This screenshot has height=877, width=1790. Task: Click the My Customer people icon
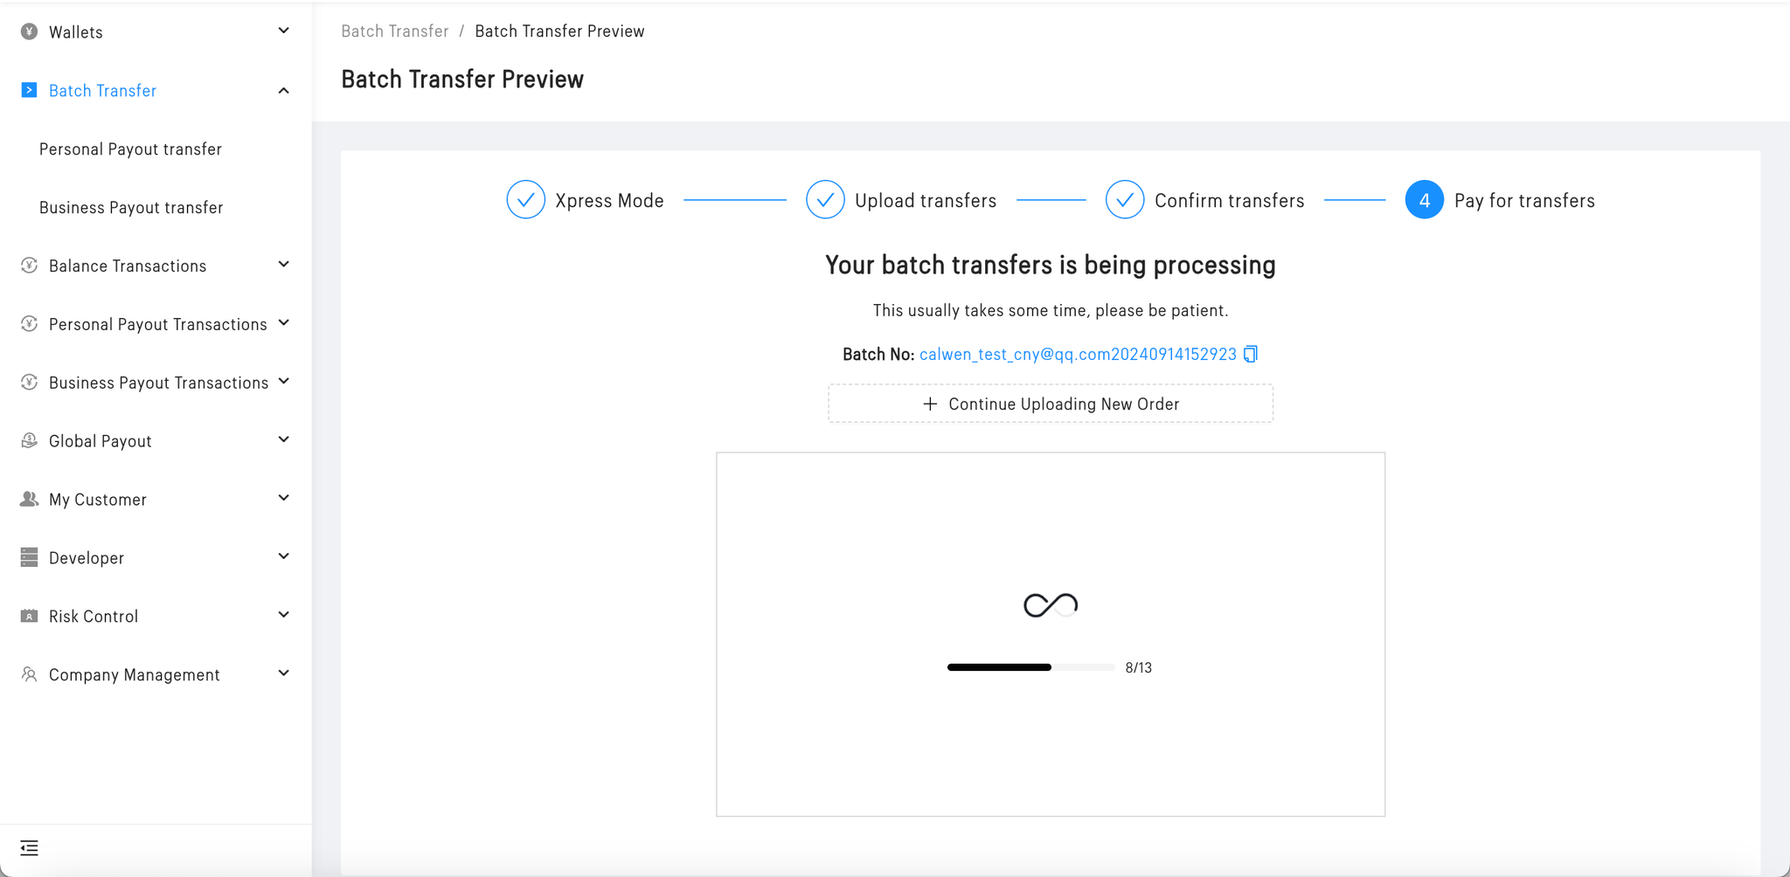pyautogui.click(x=29, y=499)
